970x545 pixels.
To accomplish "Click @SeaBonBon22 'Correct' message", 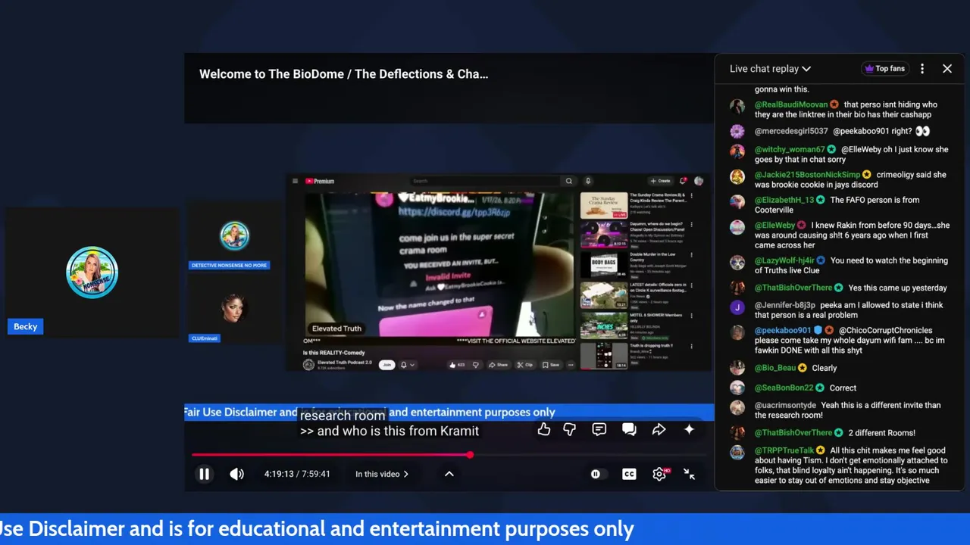I will (x=843, y=388).
